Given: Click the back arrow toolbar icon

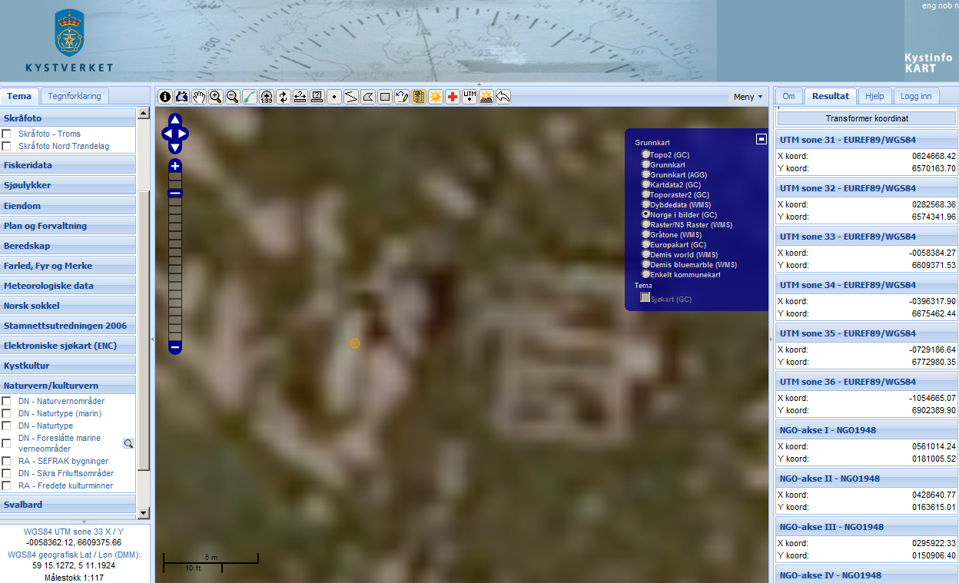Looking at the screenshot, I should 503,97.
